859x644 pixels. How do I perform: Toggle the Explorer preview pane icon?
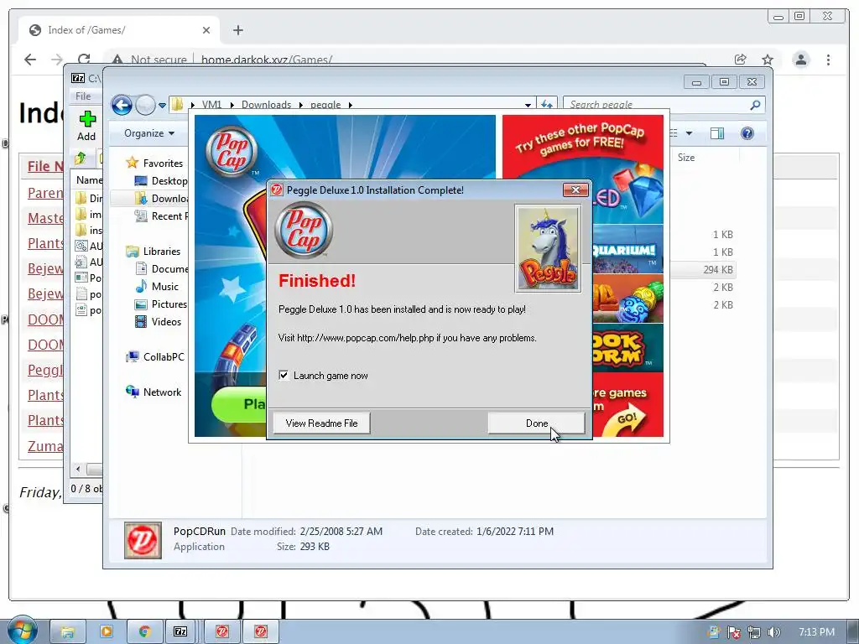coord(717,133)
